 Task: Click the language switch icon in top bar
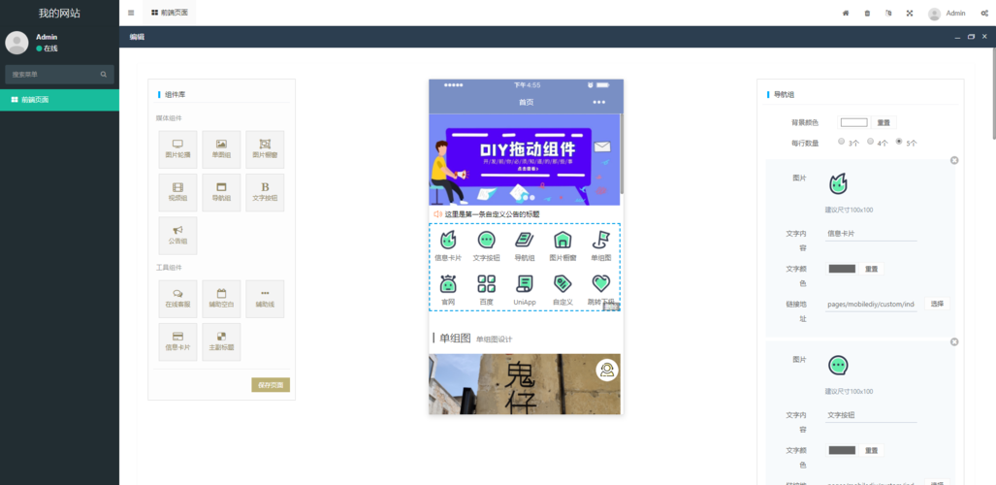point(888,13)
